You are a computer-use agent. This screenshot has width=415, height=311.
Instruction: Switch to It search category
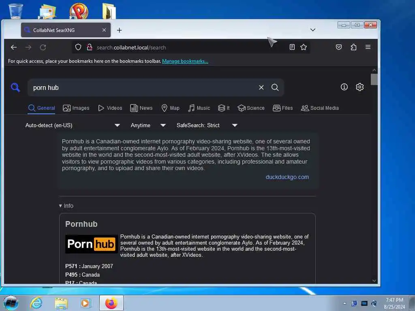pos(224,108)
